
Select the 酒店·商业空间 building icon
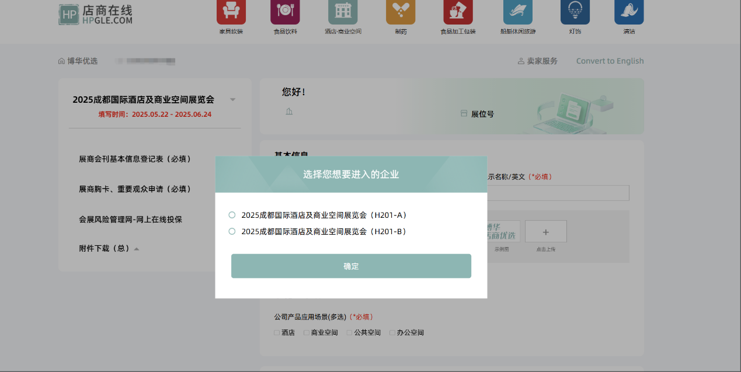[x=343, y=12]
